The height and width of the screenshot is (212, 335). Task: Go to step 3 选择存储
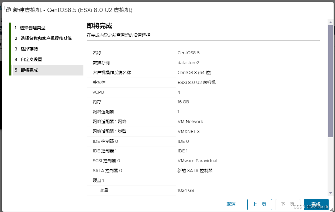click(x=26, y=49)
